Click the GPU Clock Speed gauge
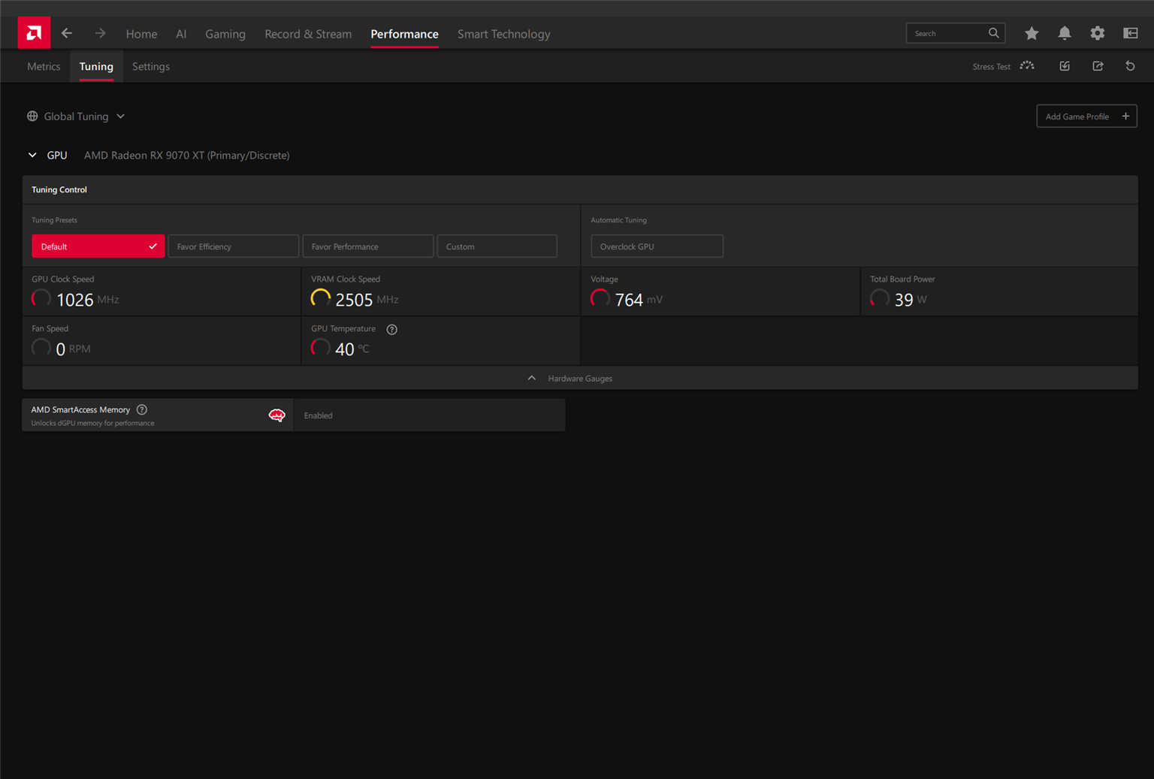This screenshot has height=779, width=1154. point(41,299)
